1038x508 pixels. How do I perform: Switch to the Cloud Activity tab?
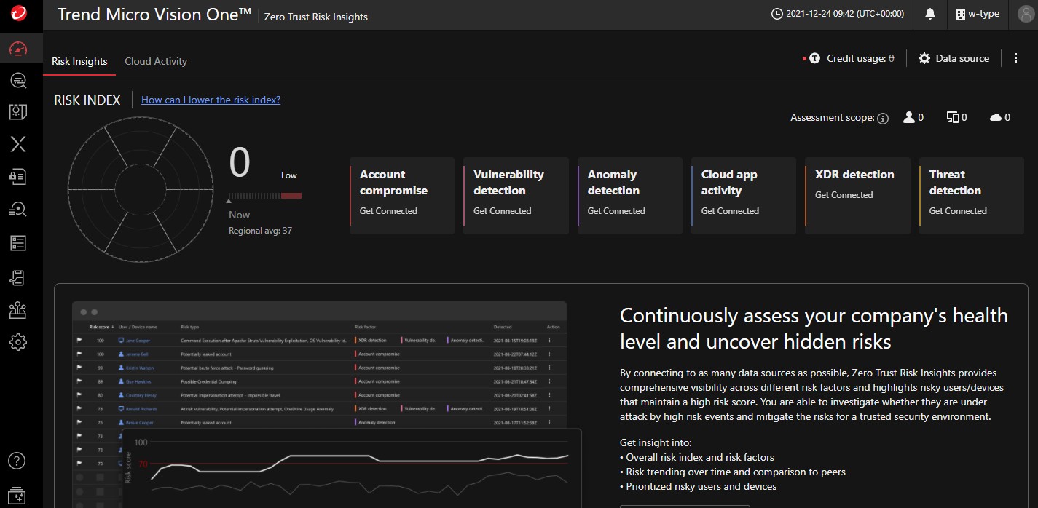pos(156,61)
